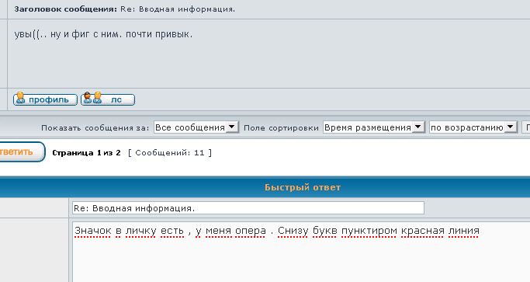Image resolution: width=530 pixels, height=282 pixels.
Task: Click the Поле сортировки label
Action: [x=281, y=127]
